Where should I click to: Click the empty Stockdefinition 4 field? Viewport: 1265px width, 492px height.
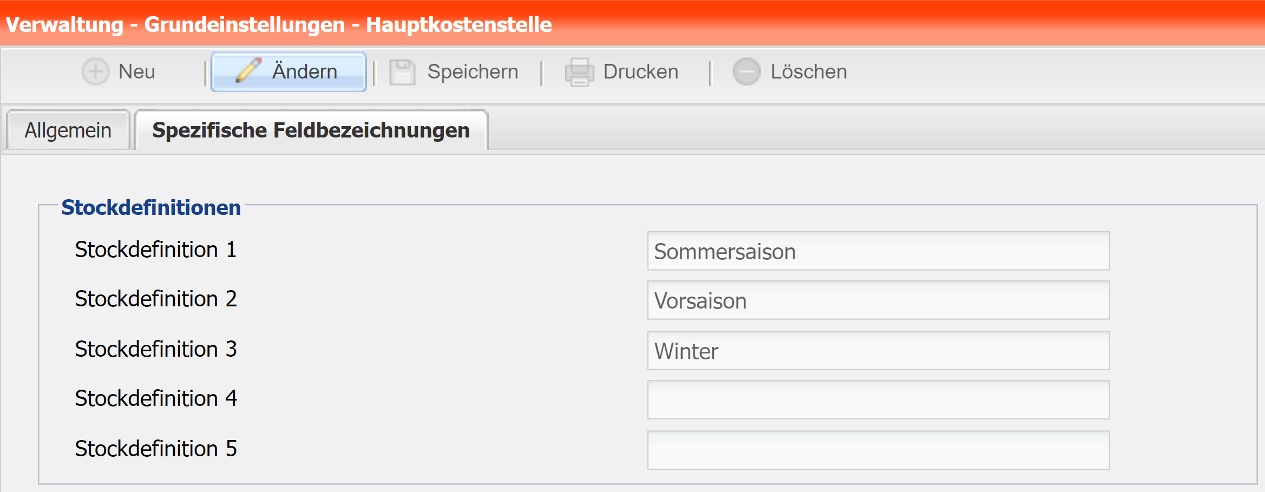pyautogui.click(x=878, y=400)
